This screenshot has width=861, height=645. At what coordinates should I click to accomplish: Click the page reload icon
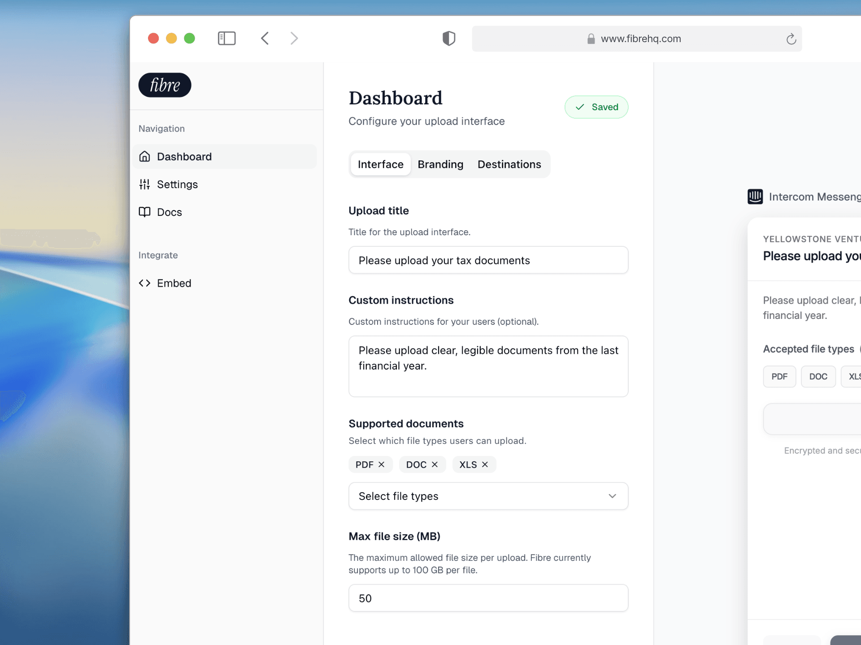pos(791,39)
